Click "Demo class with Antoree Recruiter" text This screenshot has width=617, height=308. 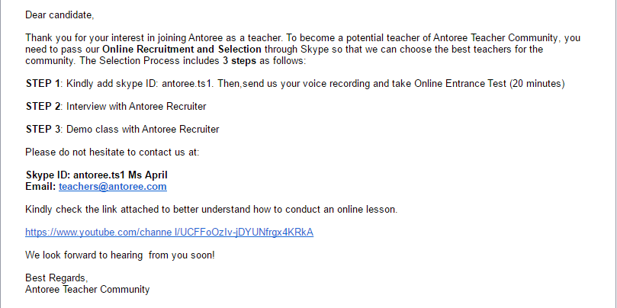pos(142,129)
